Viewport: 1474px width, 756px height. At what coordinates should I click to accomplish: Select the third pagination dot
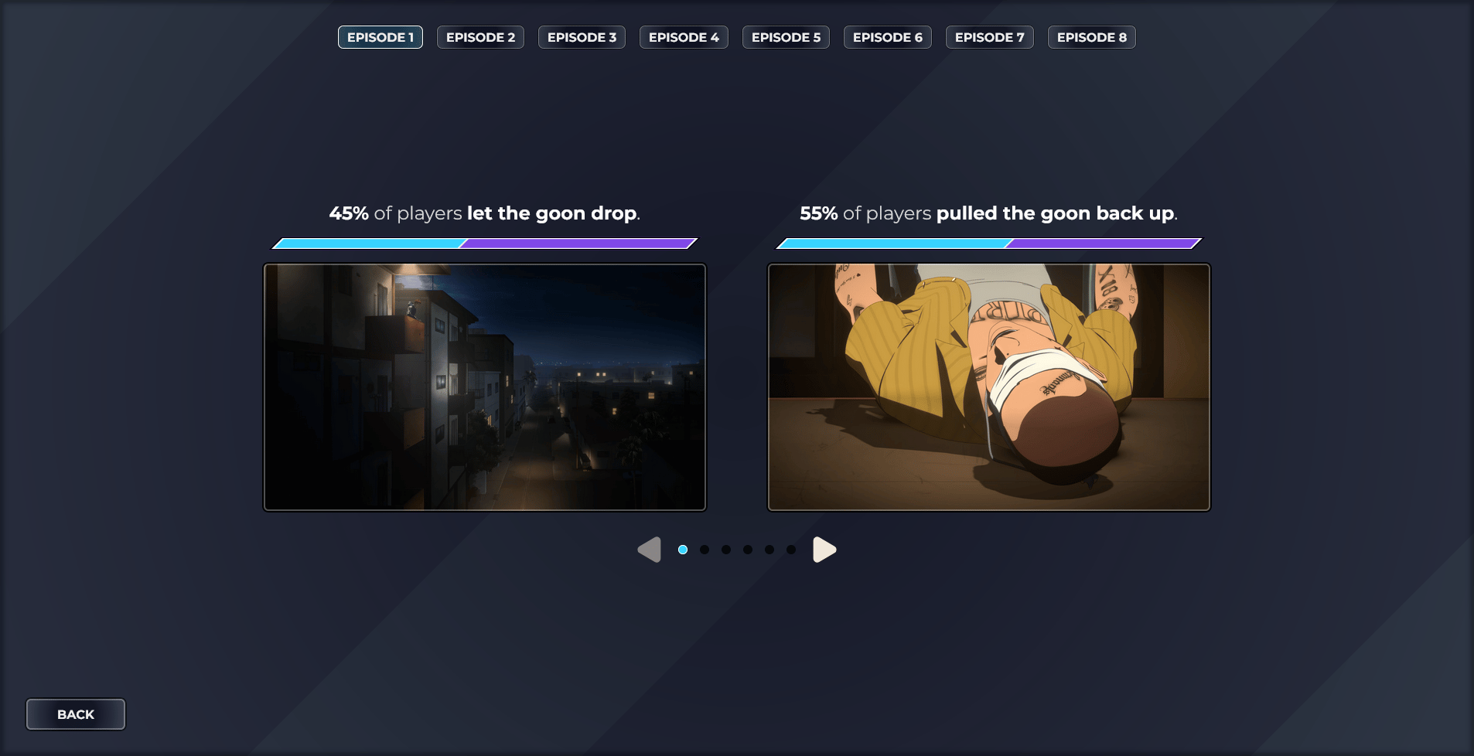(x=726, y=550)
